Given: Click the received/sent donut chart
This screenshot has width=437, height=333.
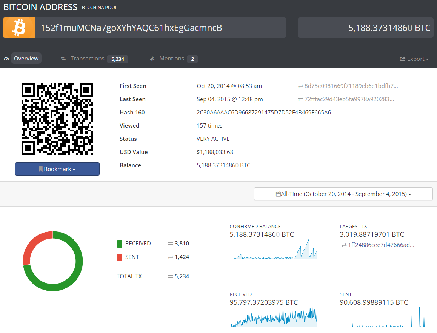Looking at the screenshot, I should (x=53, y=261).
